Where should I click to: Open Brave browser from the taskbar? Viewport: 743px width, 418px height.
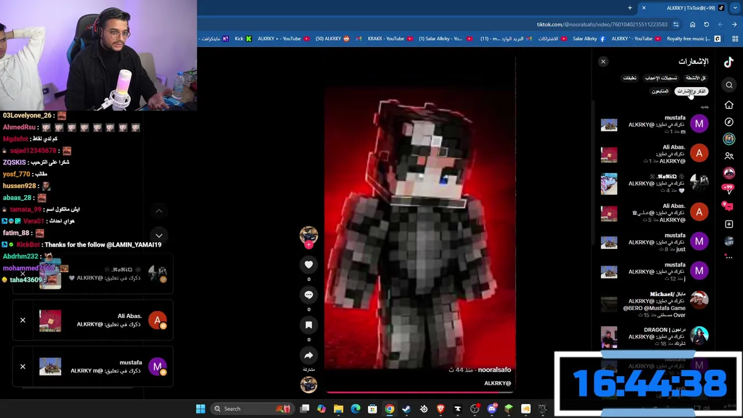441,409
